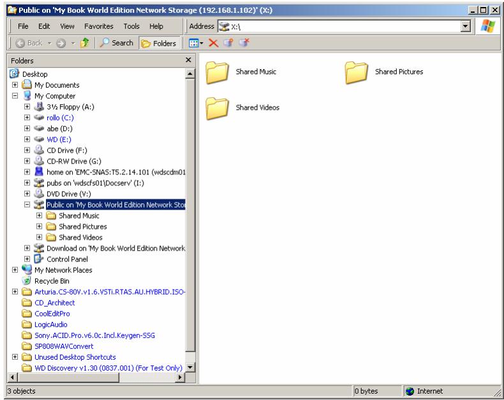Click the horizontal scroll left arrow
Viewport: 504px width, 400px height.
click(x=12, y=377)
